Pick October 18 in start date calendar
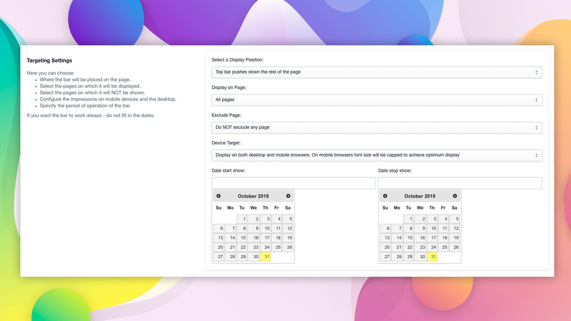The height and width of the screenshot is (321, 571). point(277,238)
